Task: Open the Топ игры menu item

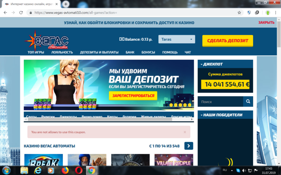Action: coord(36,52)
